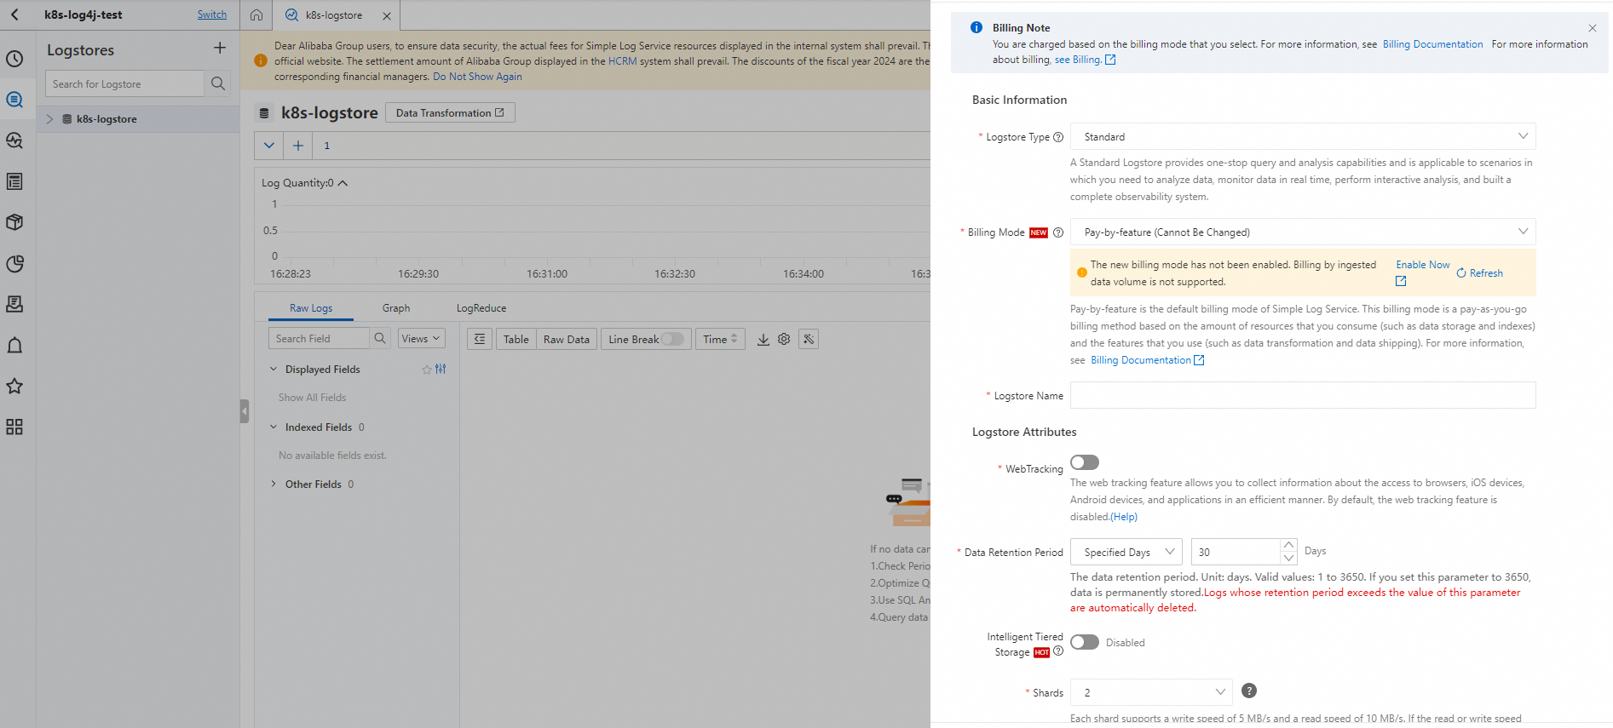Collapse left panel using the side handle

tap(245, 411)
